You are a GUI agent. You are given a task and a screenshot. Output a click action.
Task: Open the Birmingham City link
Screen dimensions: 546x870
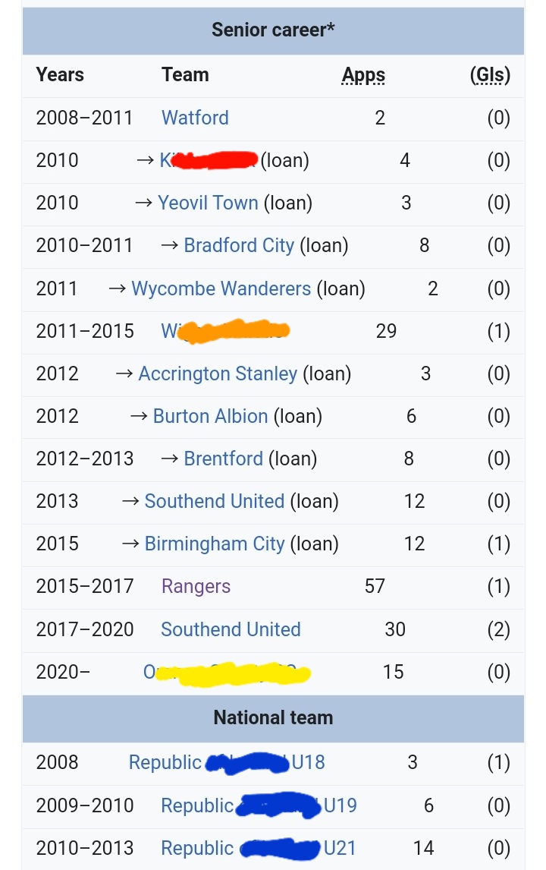click(x=214, y=544)
